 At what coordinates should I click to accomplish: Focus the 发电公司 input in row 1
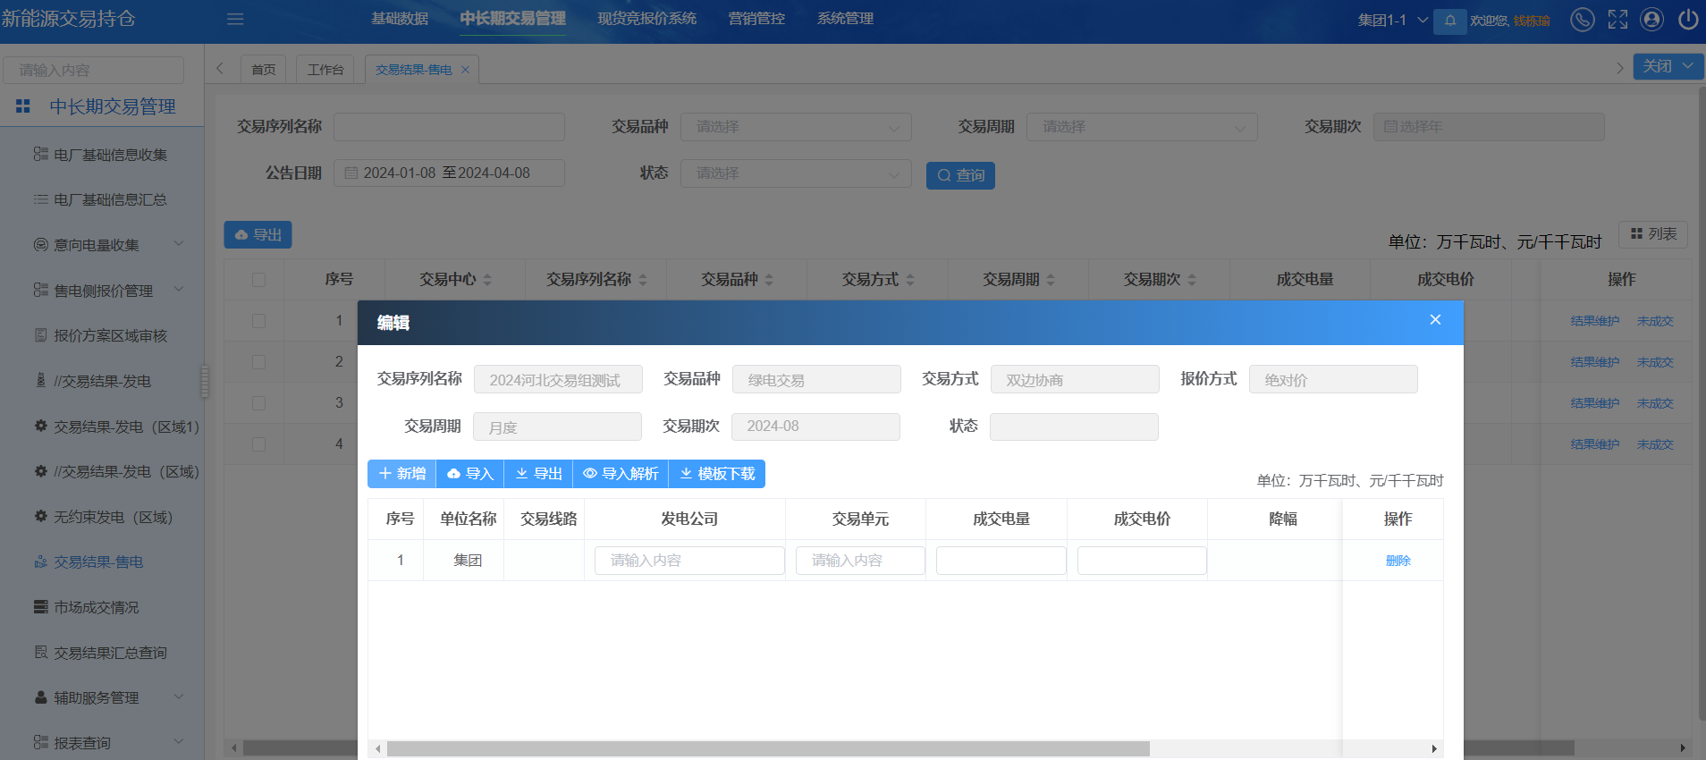[x=689, y=561]
